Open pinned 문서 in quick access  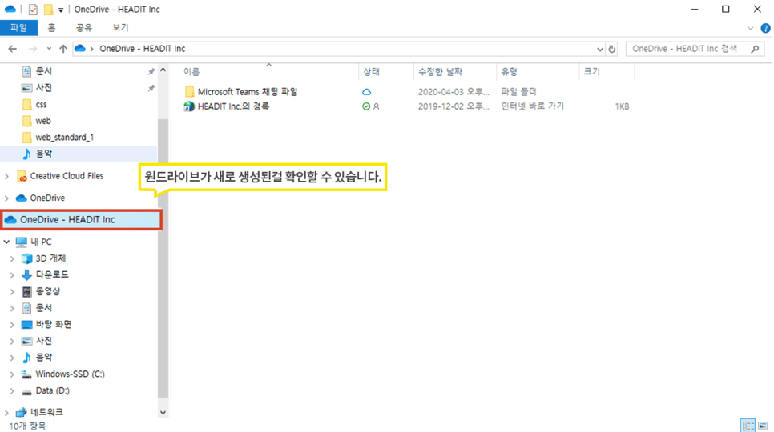pos(43,71)
